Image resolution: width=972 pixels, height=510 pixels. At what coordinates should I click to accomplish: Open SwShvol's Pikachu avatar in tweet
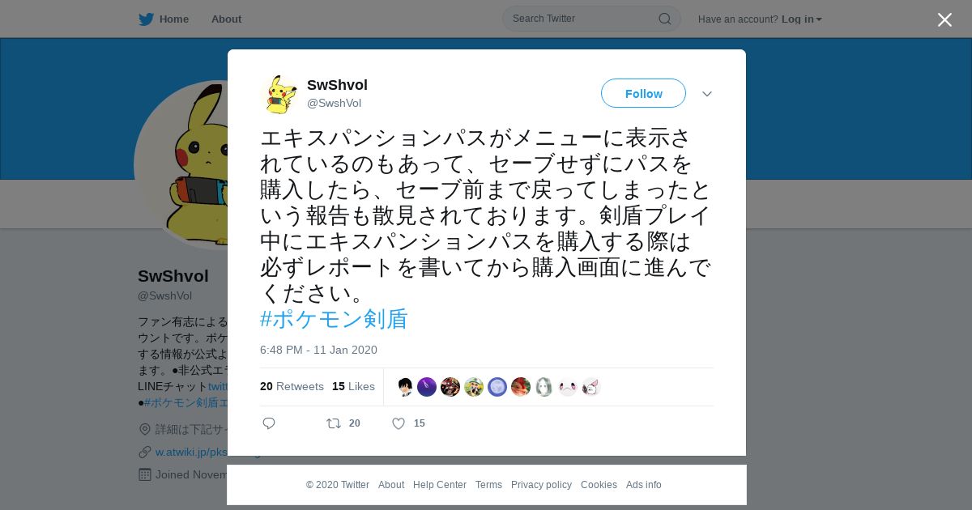point(280,94)
